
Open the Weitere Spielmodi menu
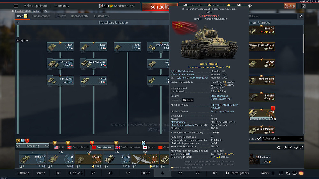(x=36, y=6)
